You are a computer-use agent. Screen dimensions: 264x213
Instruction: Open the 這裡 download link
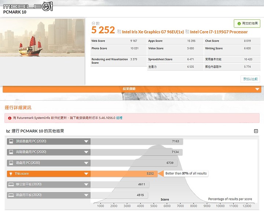119,118
